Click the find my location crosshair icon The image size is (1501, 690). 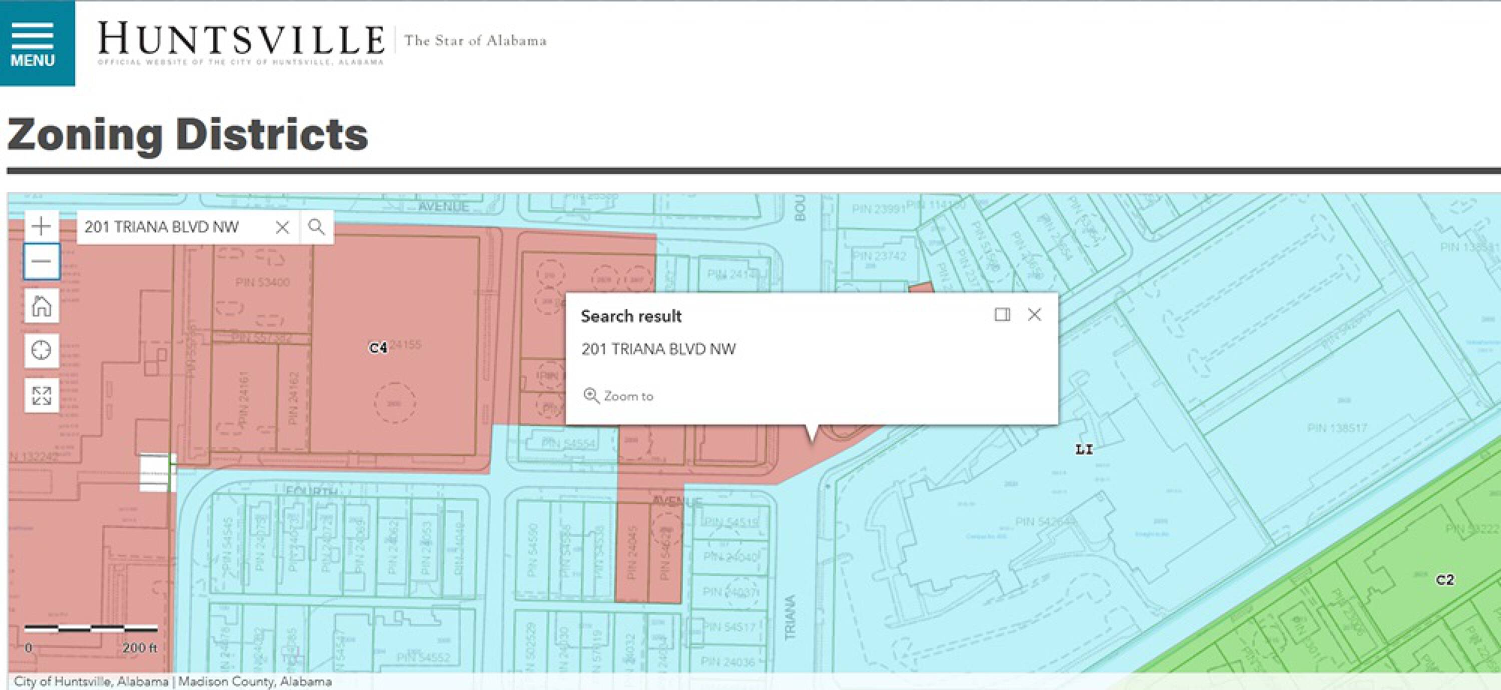(x=41, y=350)
